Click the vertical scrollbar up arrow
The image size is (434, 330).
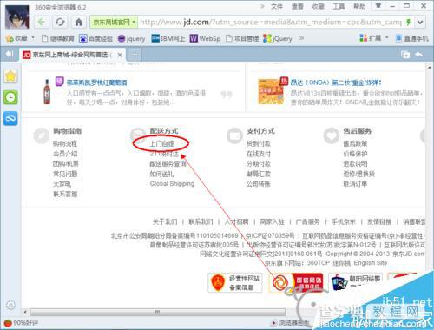pos(429,68)
